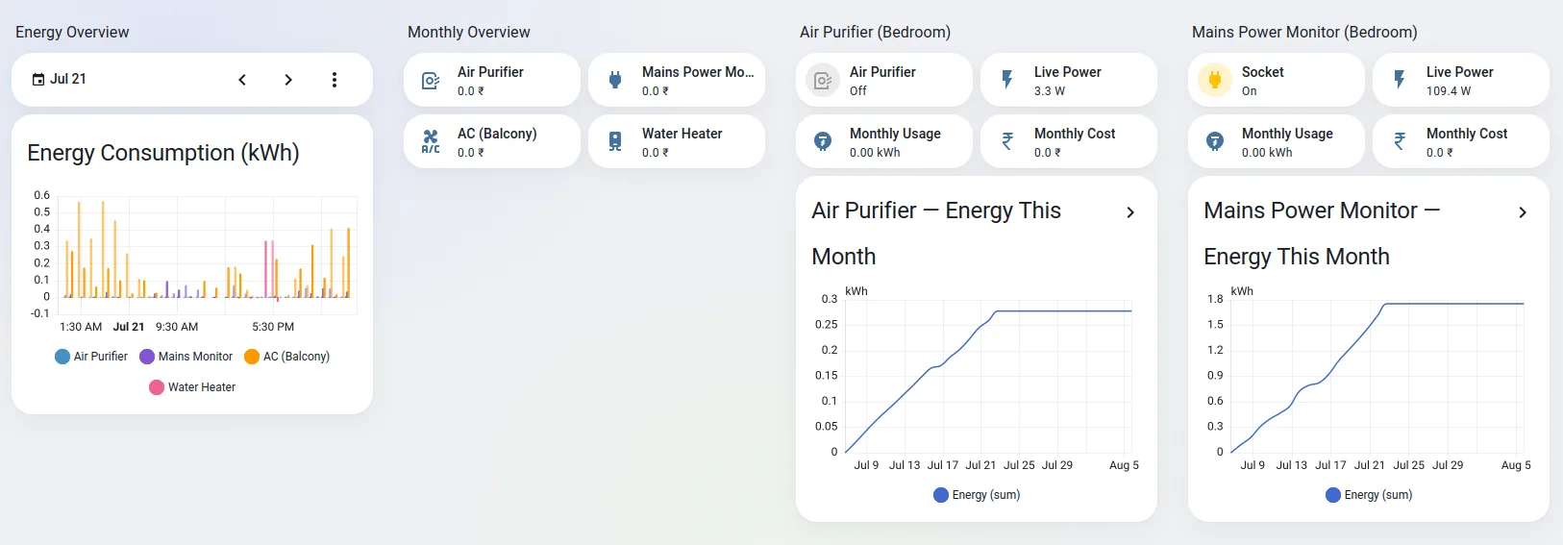1563x545 pixels.
Task: Click the Energy Consumption (kWh) title
Action: (x=163, y=153)
